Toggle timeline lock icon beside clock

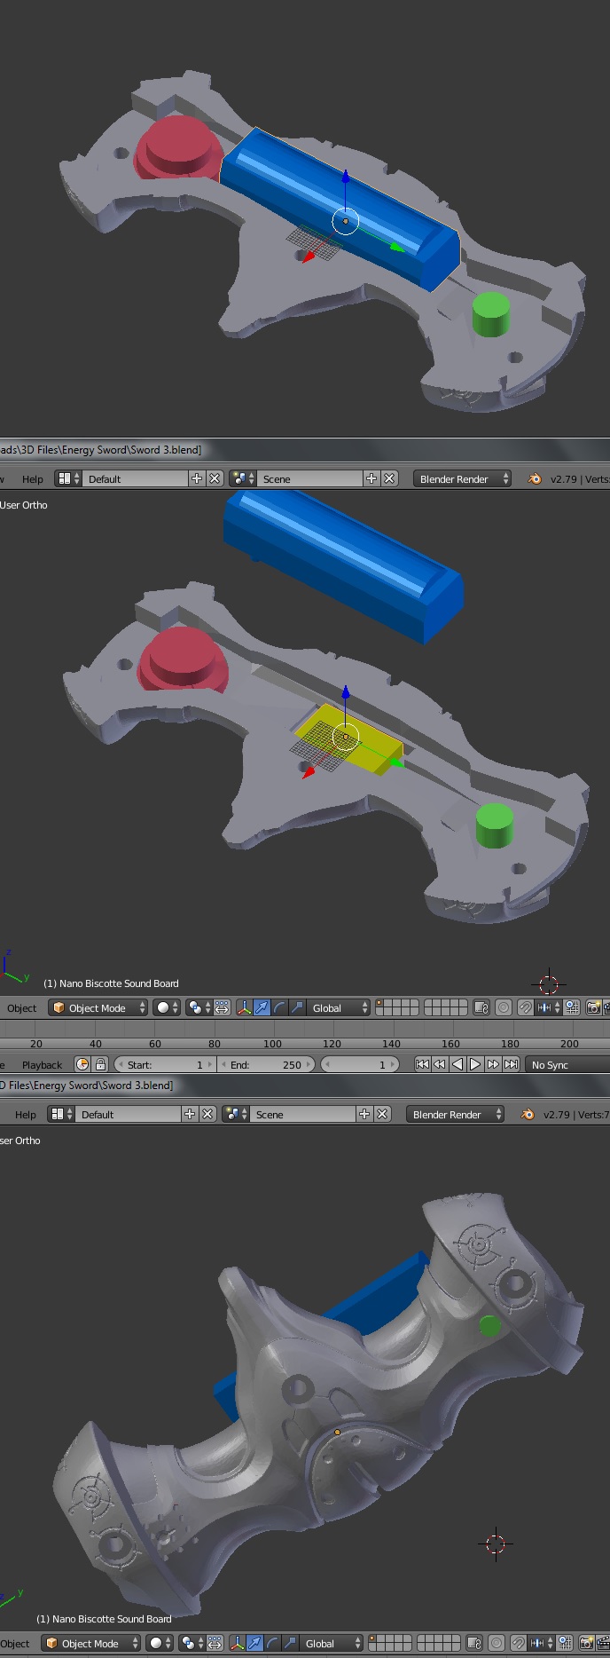tap(100, 1064)
